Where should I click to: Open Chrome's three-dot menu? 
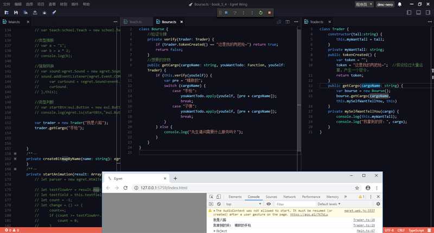click(x=376, y=188)
